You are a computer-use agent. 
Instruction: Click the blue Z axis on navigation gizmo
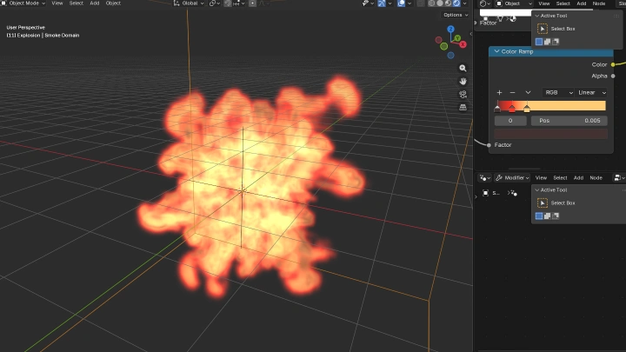click(x=450, y=30)
